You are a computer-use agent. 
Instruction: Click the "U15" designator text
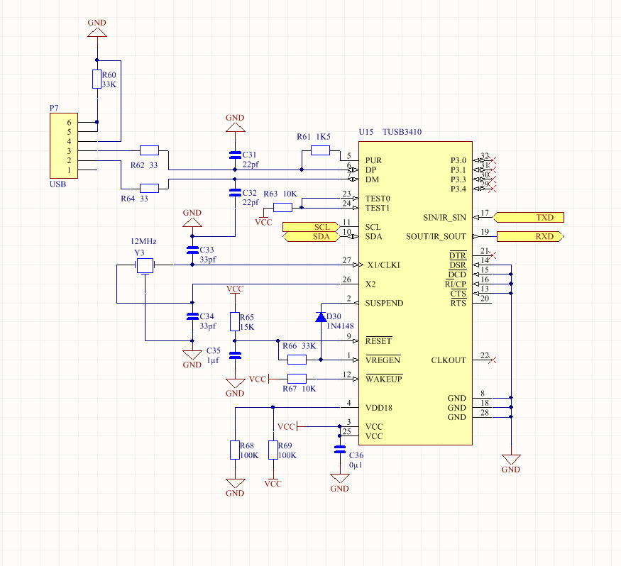point(366,132)
